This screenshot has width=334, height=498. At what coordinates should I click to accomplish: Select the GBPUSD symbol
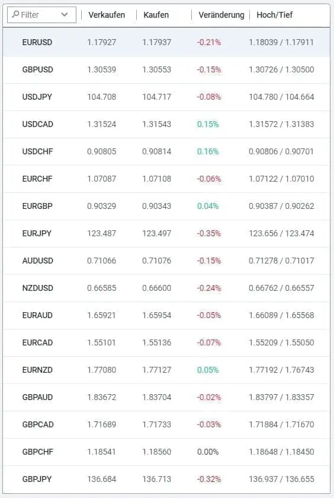37,69
